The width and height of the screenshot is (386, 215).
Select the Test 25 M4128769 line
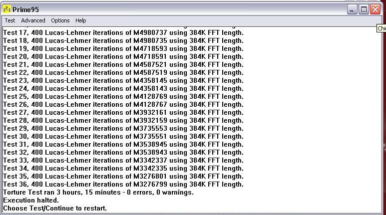pyautogui.click(x=123, y=96)
